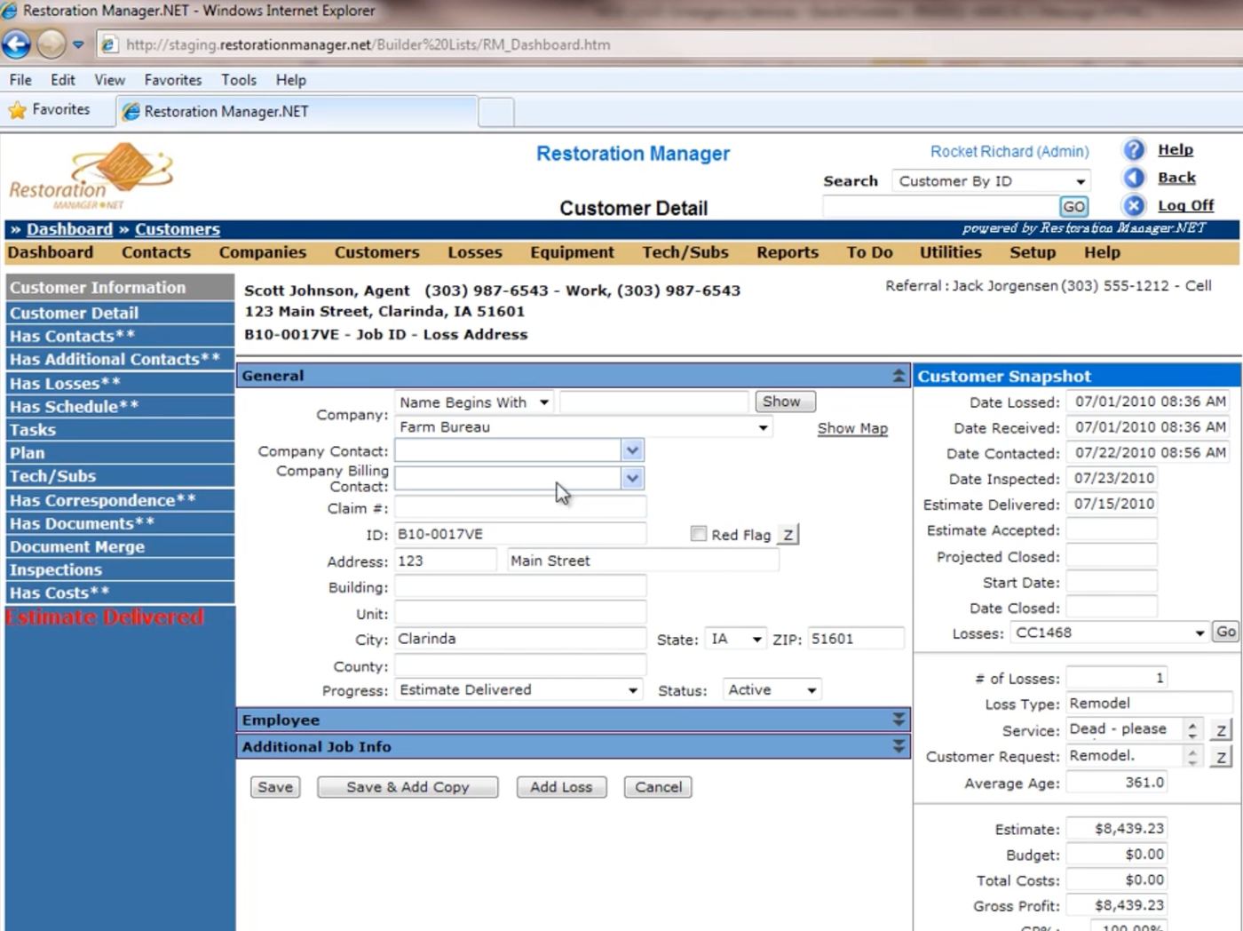Click the Save button

275,787
